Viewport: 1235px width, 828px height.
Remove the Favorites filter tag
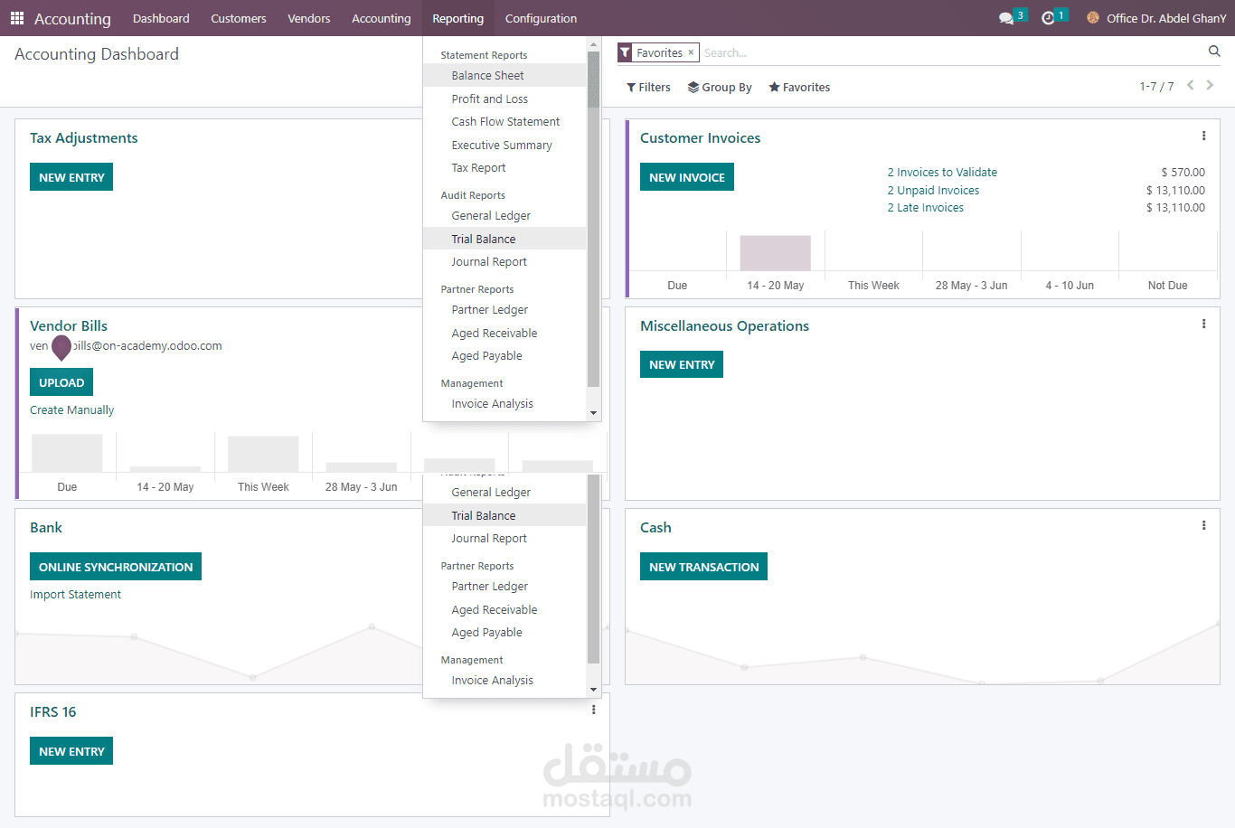coord(691,52)
